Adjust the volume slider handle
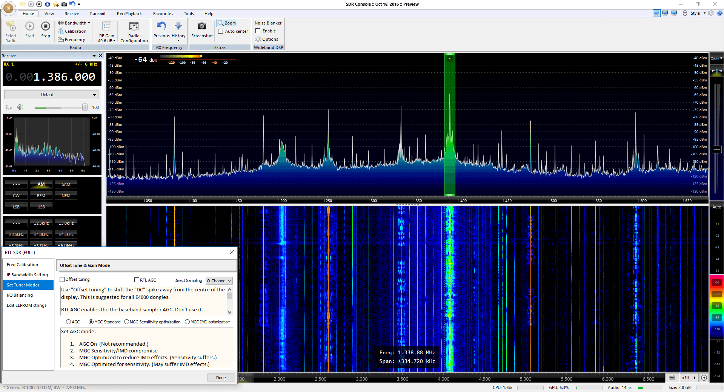 point(85,107)
